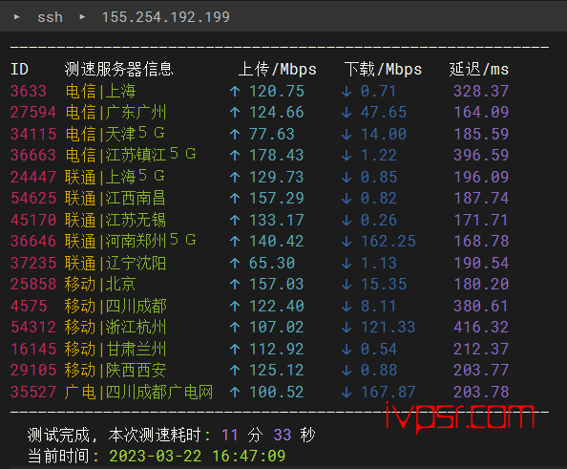
Task: Click the IP address 155.254.192.199
Action: click(166, 17)
